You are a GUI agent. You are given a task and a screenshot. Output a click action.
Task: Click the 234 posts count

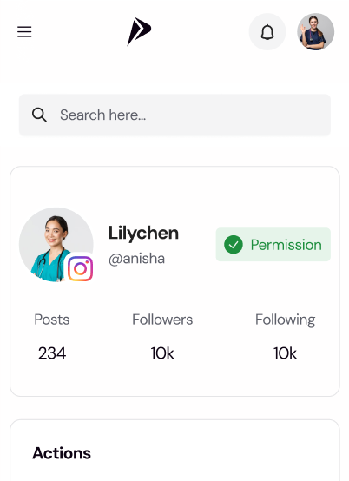(52, 353)
